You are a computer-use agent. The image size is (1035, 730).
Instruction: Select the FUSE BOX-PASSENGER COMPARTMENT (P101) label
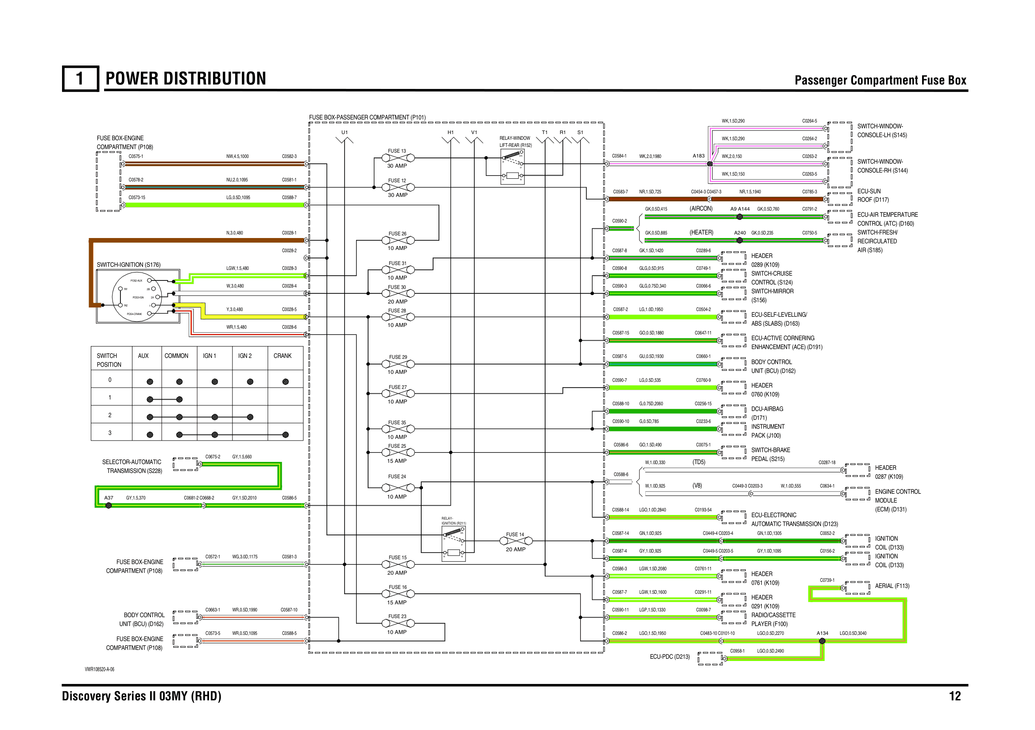[368, 118]
